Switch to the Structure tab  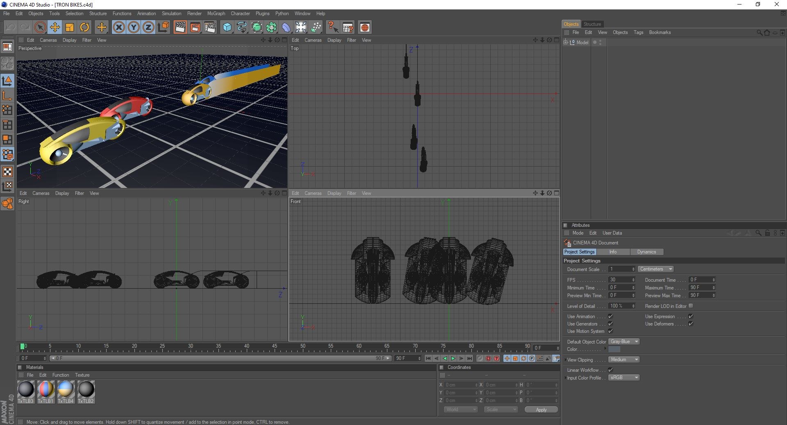point(592,24)
